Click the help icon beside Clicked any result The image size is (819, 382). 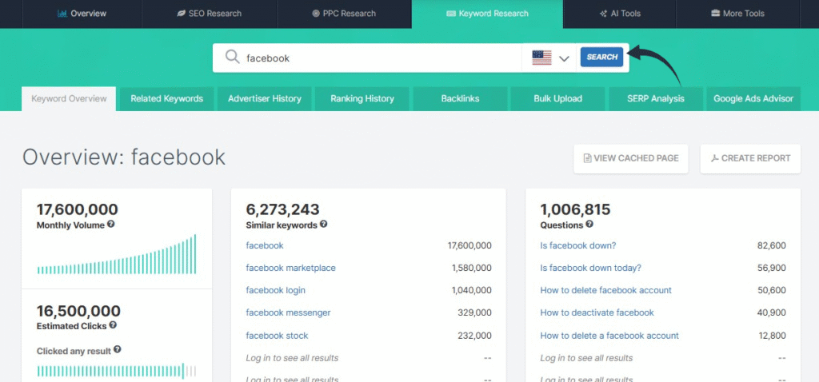pyautogui.click(x=117, y=350)
